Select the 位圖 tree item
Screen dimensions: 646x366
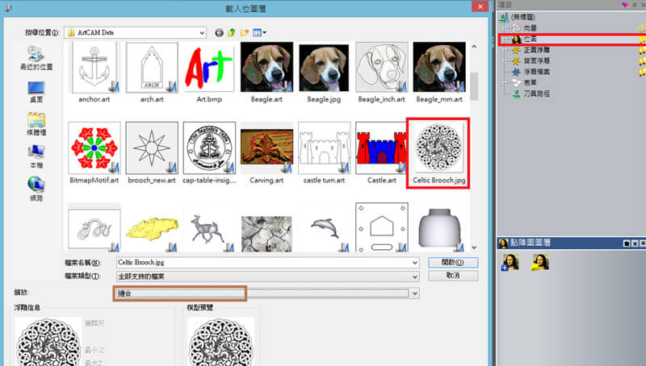tap(530, 39)
